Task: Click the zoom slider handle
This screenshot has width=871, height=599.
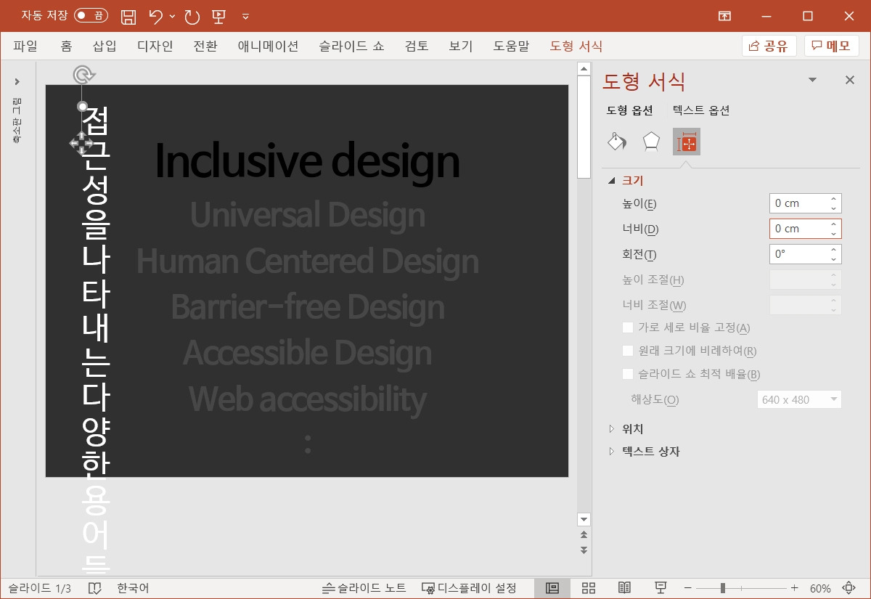Action: pyautogui.click(x=723, y=588)
